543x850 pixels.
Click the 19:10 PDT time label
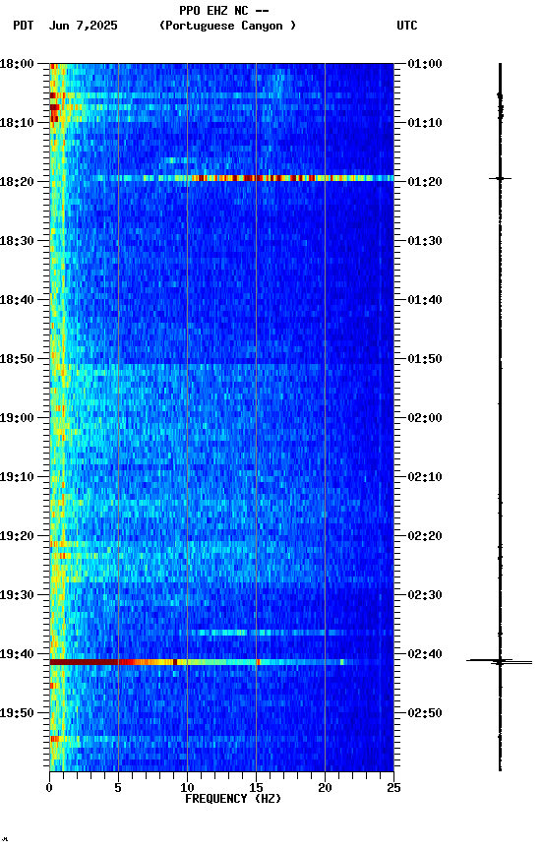17,477
